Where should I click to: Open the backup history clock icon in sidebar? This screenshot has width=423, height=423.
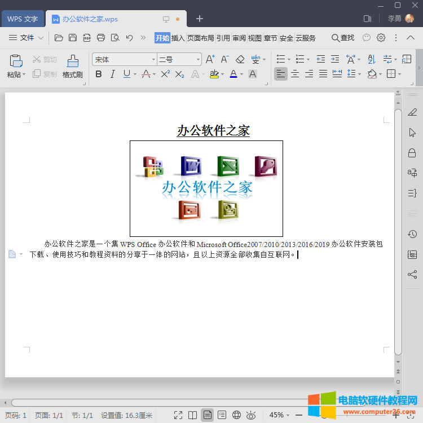412,234
